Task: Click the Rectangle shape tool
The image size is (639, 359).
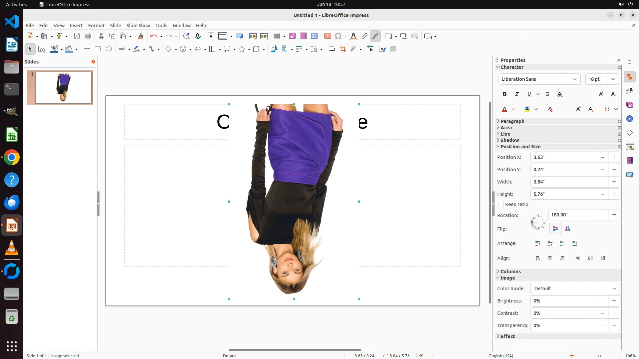Action: 98,49
